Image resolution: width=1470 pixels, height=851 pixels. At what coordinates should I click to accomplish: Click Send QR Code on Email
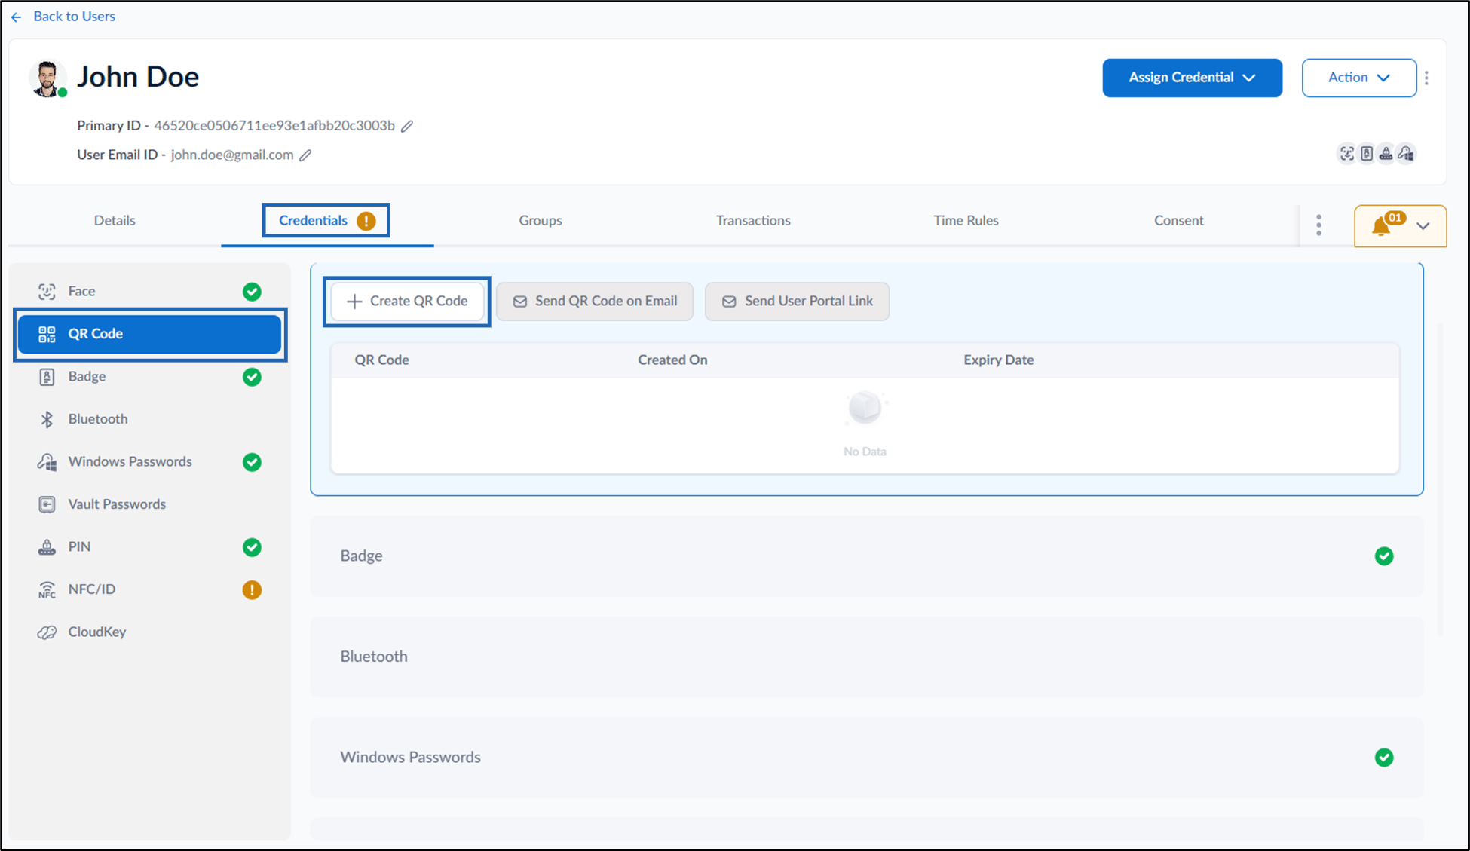click(x=594, y=301)
